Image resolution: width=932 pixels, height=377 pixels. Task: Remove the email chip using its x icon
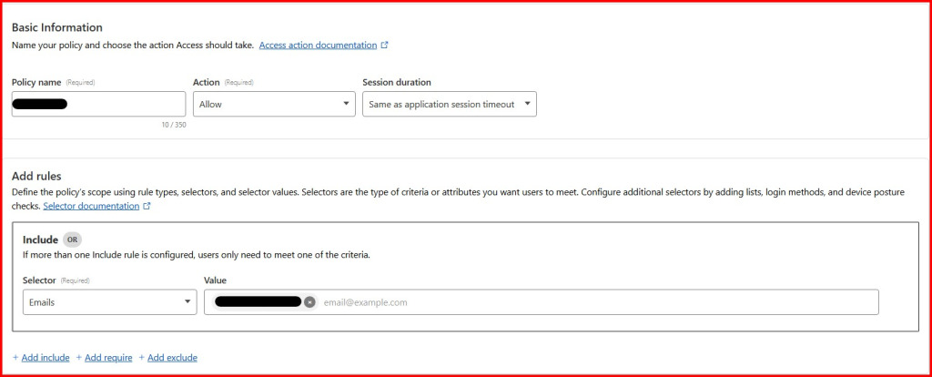[x=309, y=302]
